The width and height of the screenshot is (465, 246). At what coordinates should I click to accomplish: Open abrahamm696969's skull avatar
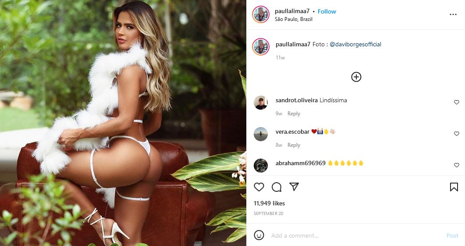pyautogui.click(x=261, y=165)
